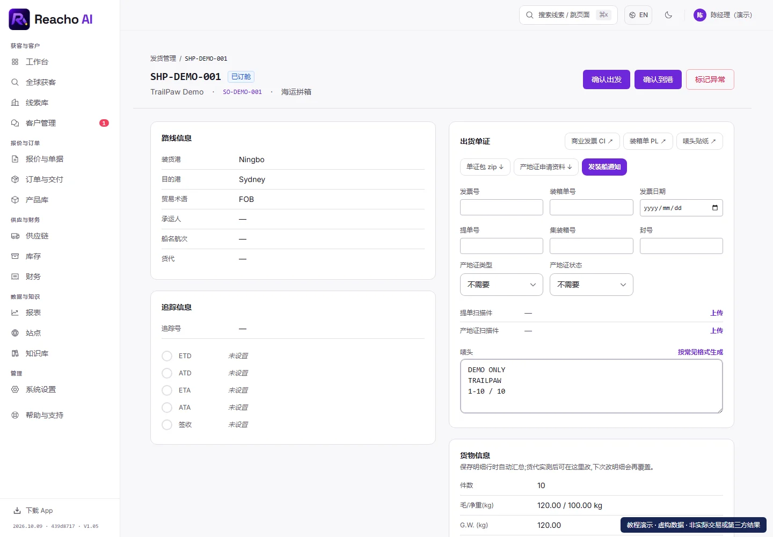Select the 签收 milestone circle
The height and width of the screenshot is (537, 773).
point(167,425)
